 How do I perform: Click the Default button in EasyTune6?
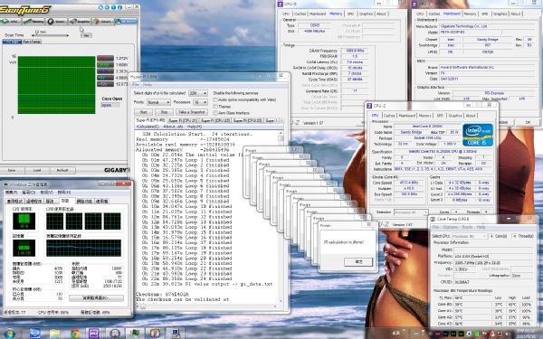62,170
